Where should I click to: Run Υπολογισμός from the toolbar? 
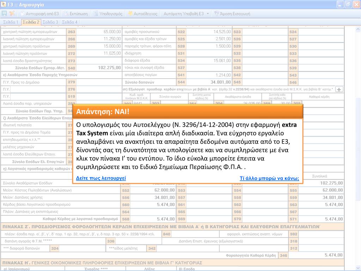(x=108, y=14)
